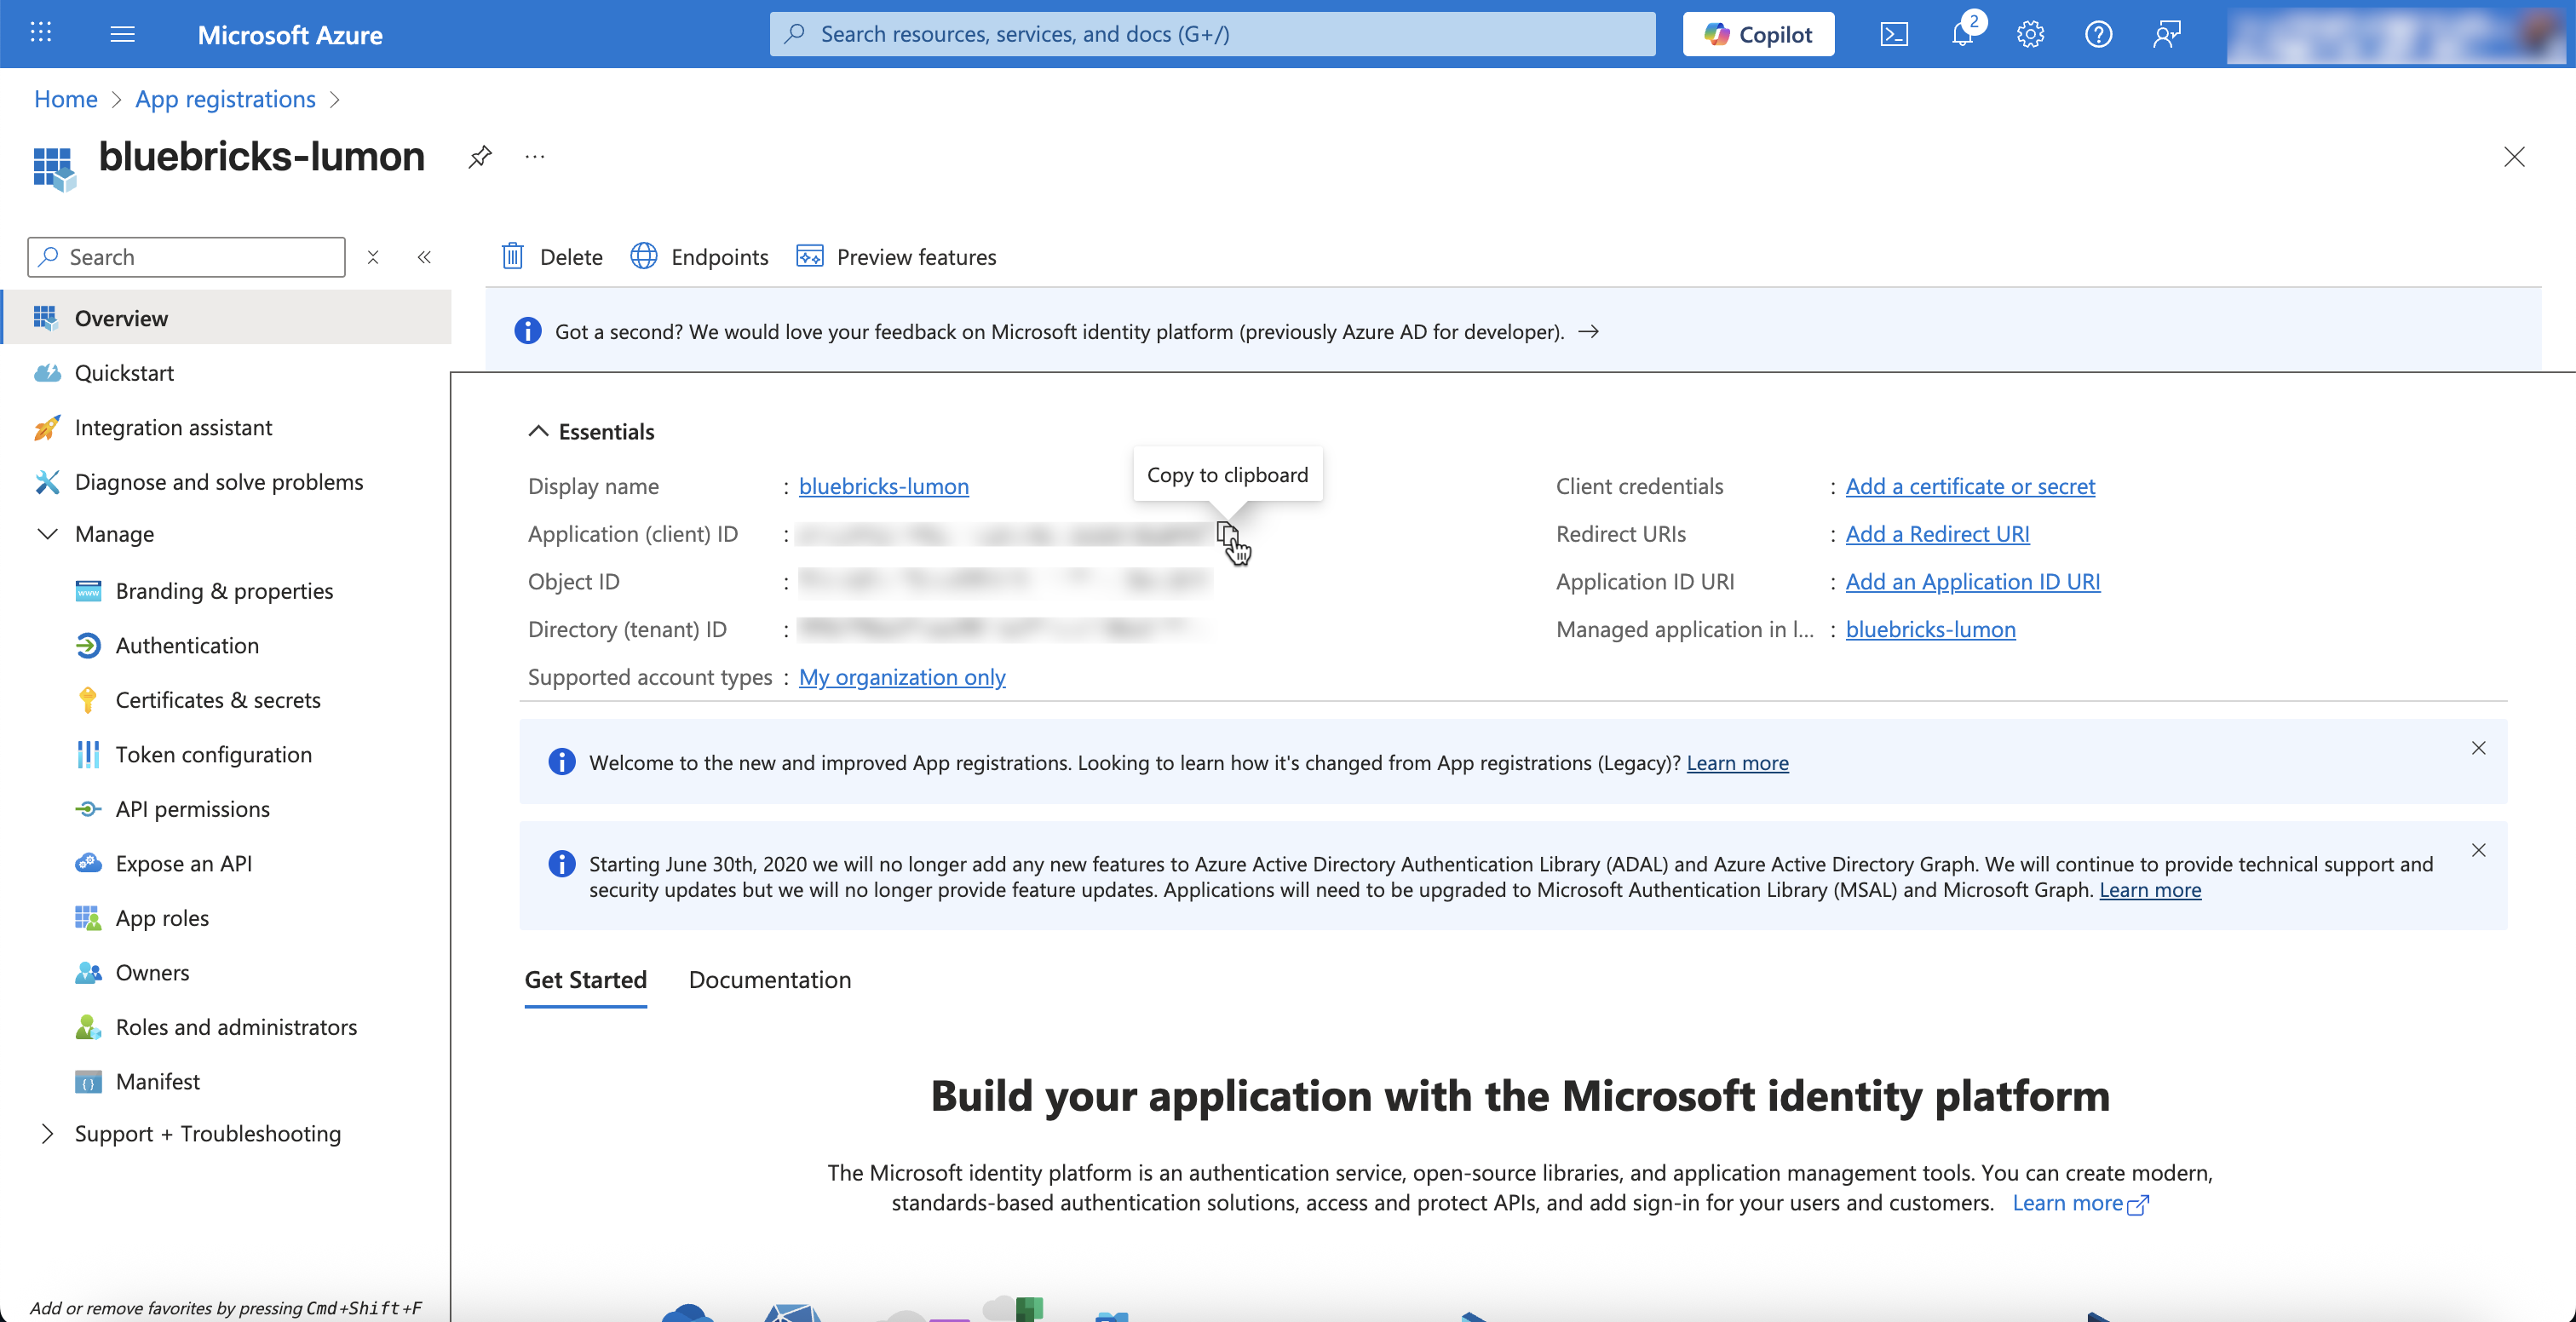Open the feedback icon in header
2576x1322 pixels.
[x=2166, y=35]
